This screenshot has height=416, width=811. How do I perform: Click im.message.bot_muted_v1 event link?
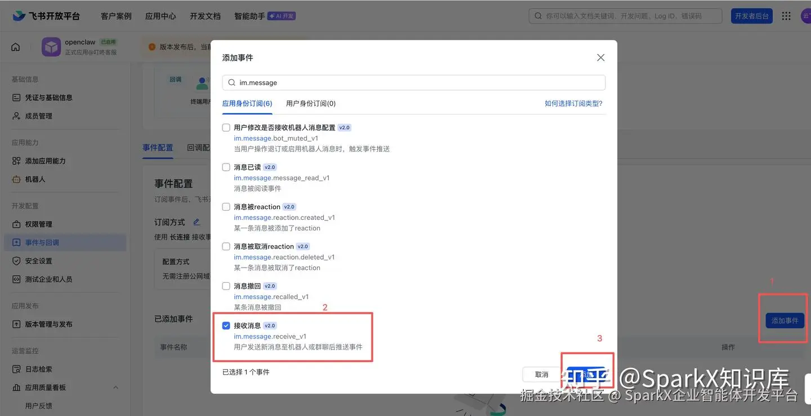point(276,138)
